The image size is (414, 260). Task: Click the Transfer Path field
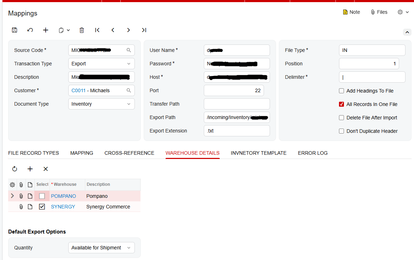(x=237, y=104)
